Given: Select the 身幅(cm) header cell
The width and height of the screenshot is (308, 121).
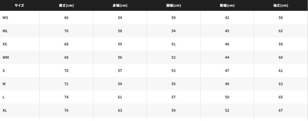Looking at the screenshot, I should click(120, 5).
